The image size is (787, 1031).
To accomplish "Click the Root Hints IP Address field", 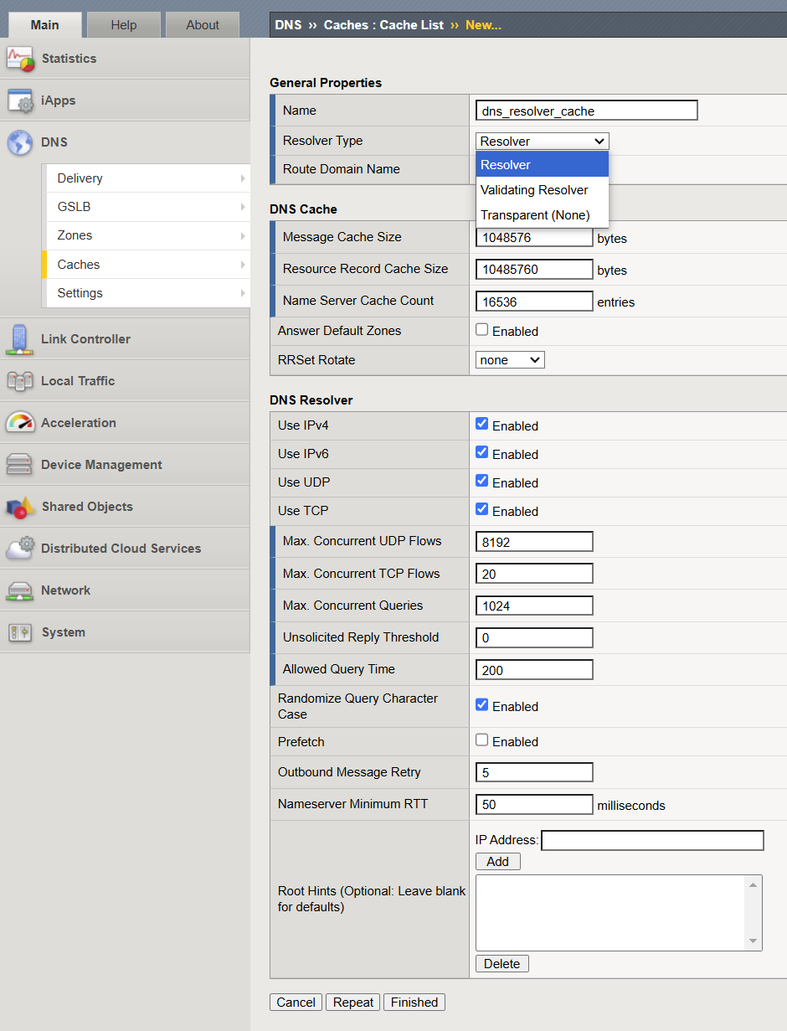I will pos(652,840).
